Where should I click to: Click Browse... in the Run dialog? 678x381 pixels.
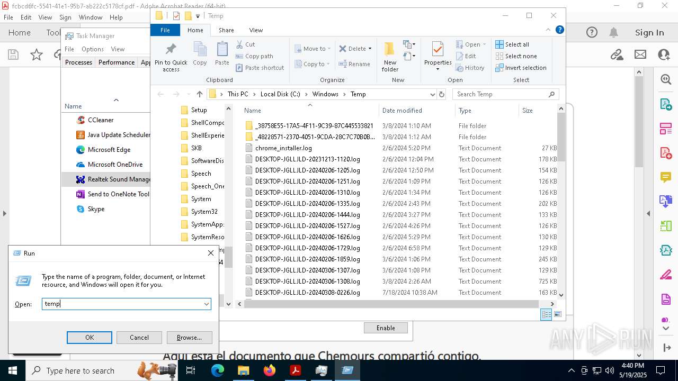pos(189,338)
